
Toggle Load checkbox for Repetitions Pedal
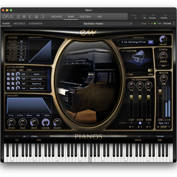coord(13,88)
